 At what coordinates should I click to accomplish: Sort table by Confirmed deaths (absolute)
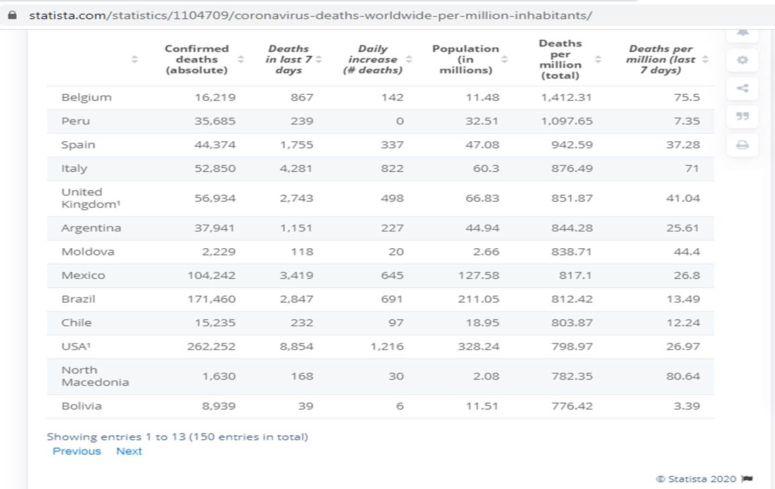click(x=196, y=59)
